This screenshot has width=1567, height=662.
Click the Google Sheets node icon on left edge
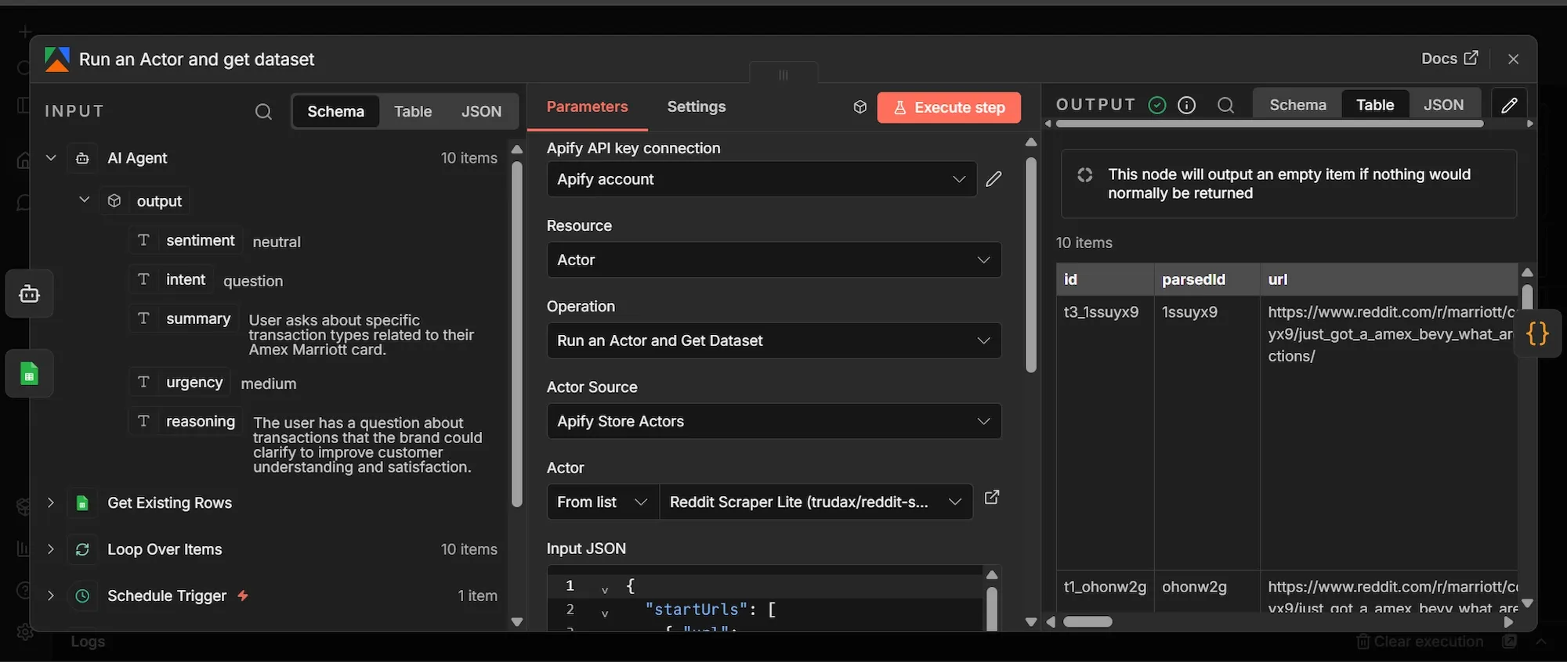[x=30, y=374]
